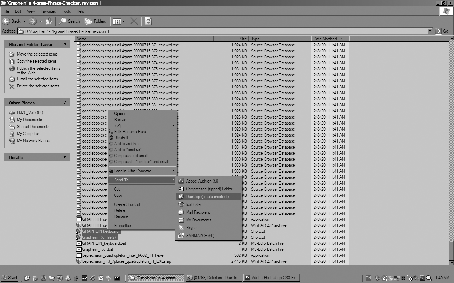Open the Back history dropdown arrow
The height and width of the screenshot is (283, 454).
pyautogui.click(x=24, y=22)
